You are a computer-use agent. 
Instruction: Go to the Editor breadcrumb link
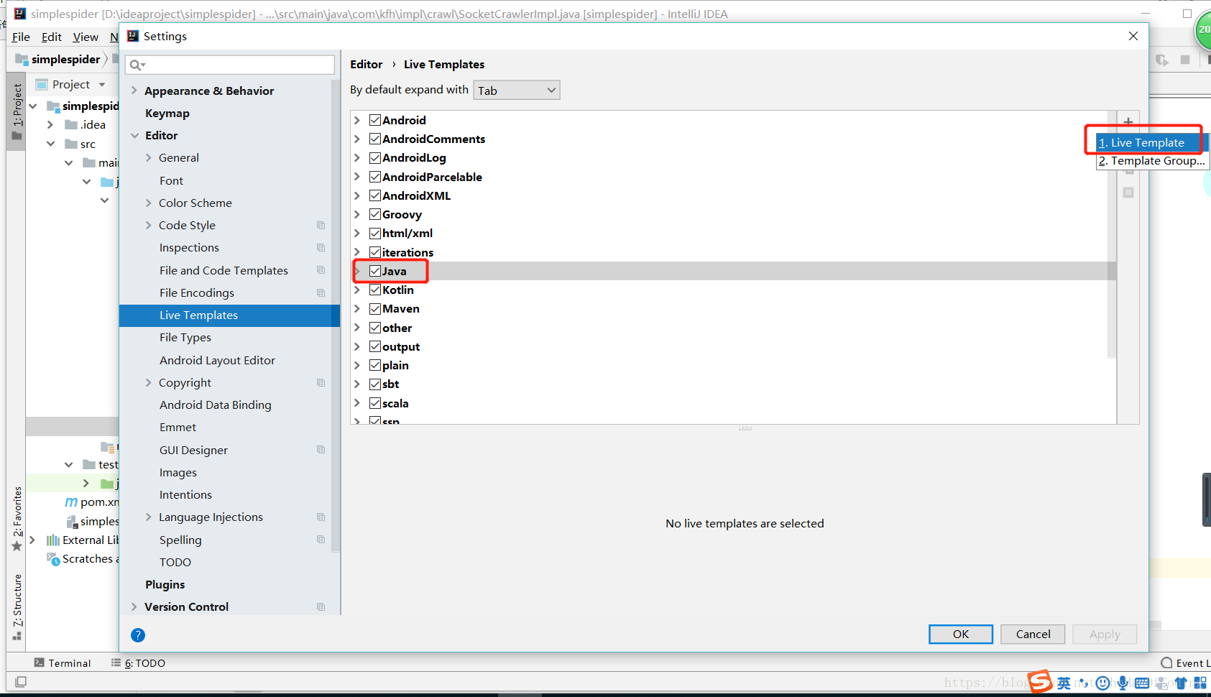point(367,65)
